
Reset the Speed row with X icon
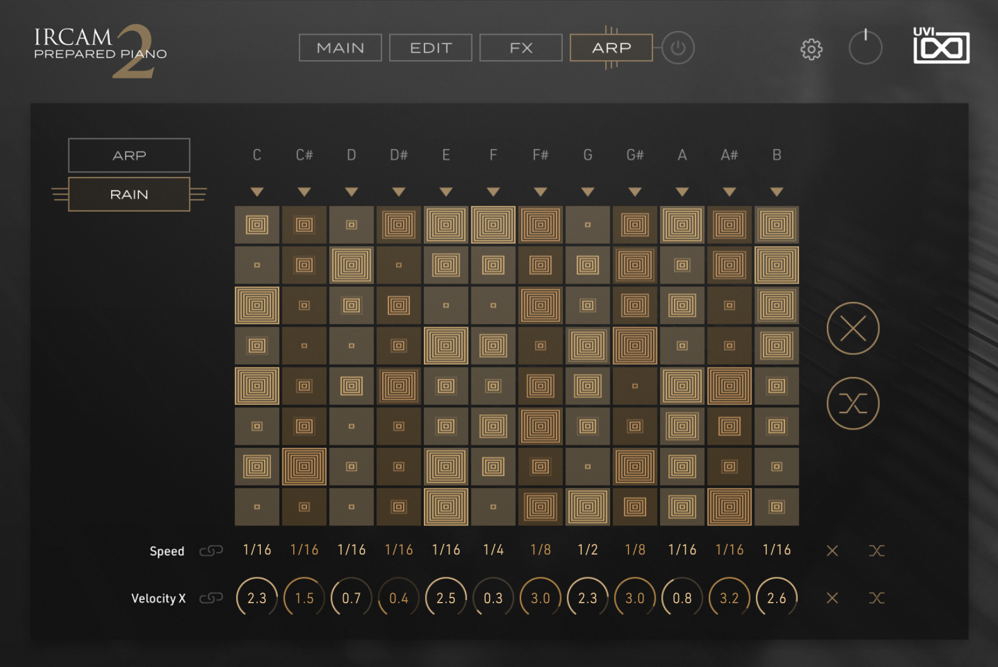[x=833, y=551]
